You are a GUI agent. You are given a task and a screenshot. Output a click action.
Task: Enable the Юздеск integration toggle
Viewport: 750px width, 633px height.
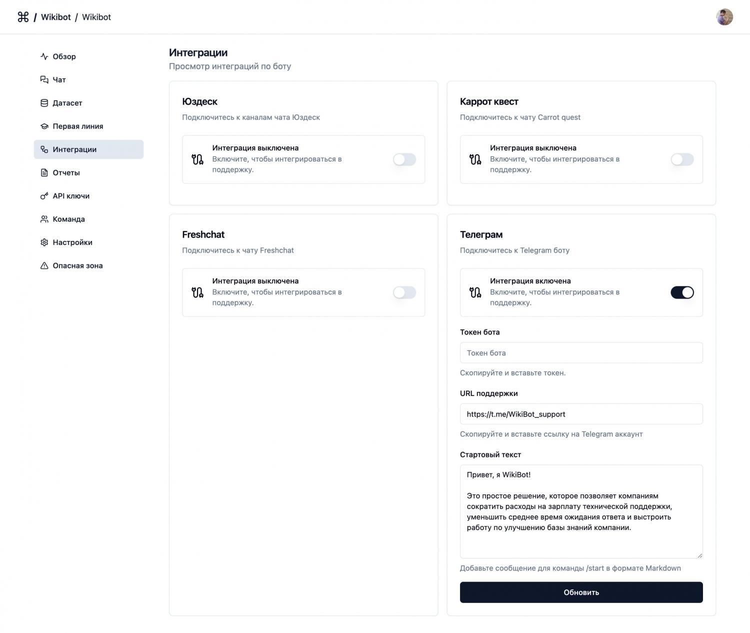pos(404,159)
